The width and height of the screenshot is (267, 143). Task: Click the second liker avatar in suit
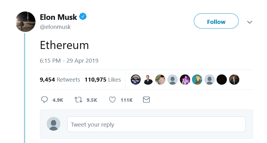coord(148,80)
